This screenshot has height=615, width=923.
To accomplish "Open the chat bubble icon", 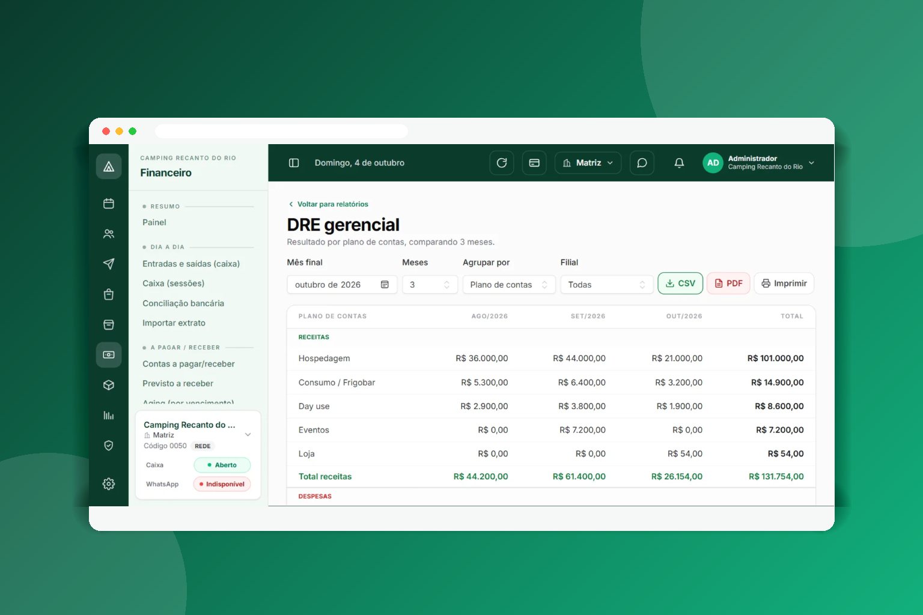I will point(642,163).
